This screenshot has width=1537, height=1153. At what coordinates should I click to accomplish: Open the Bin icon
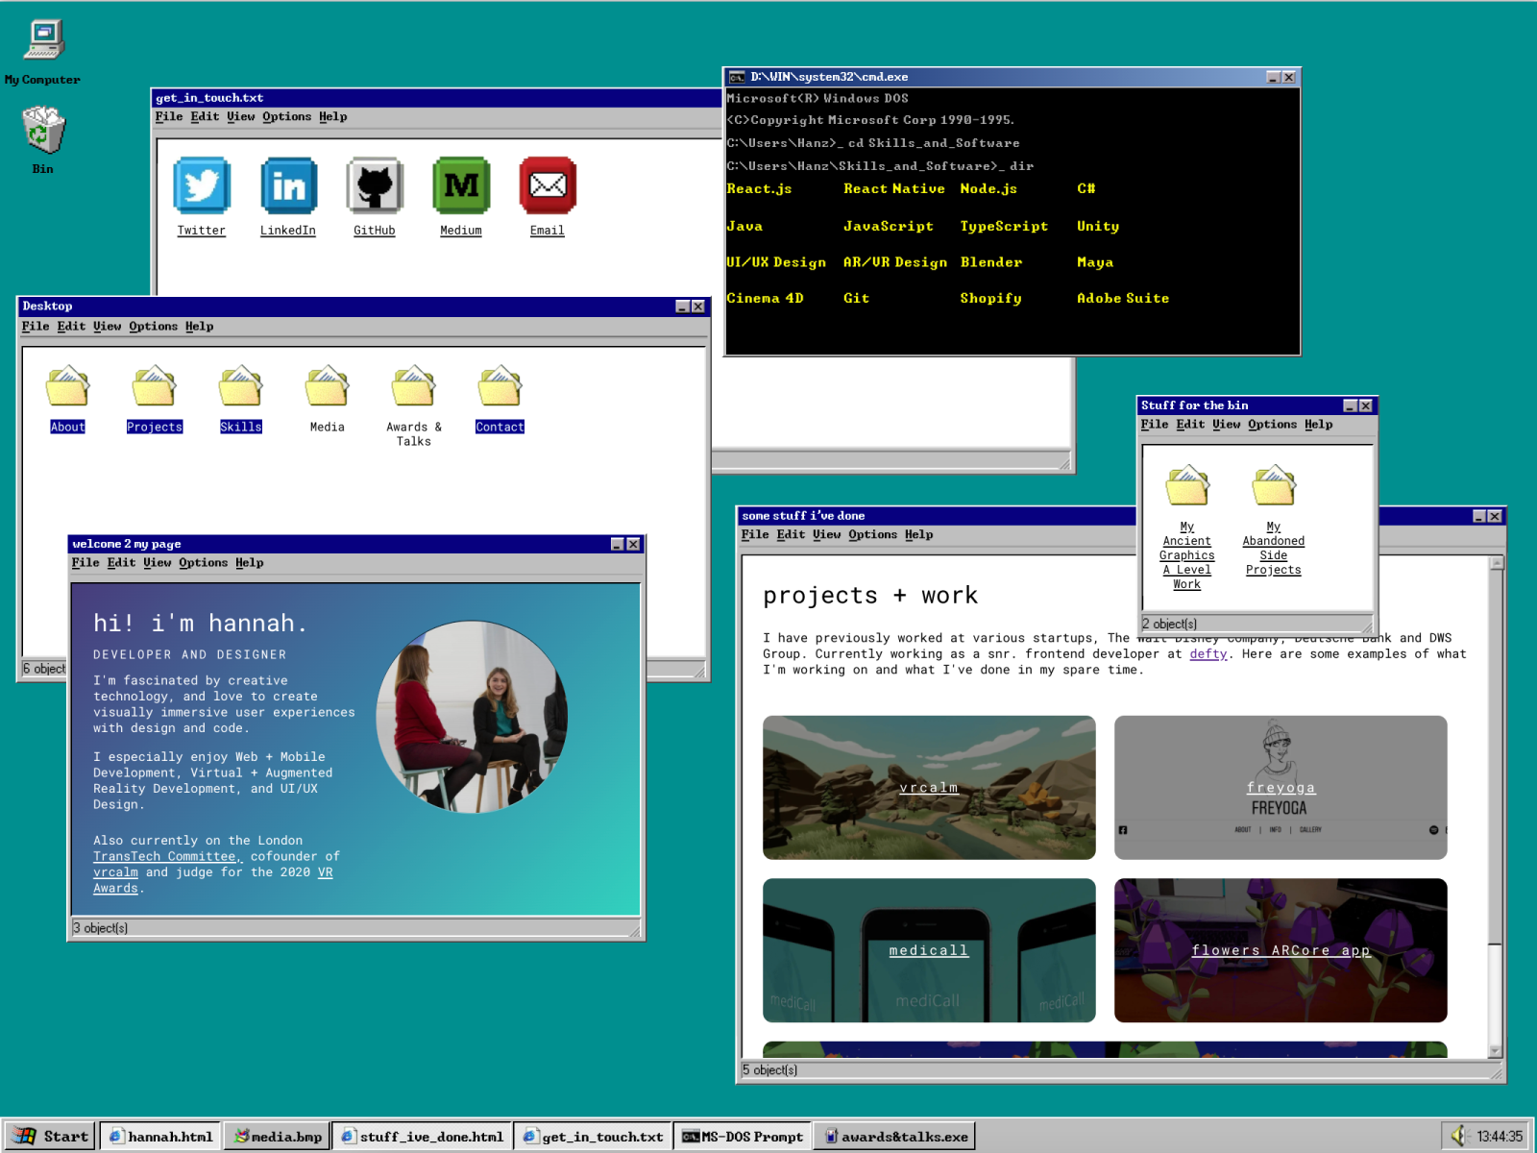tap(41, 130)
